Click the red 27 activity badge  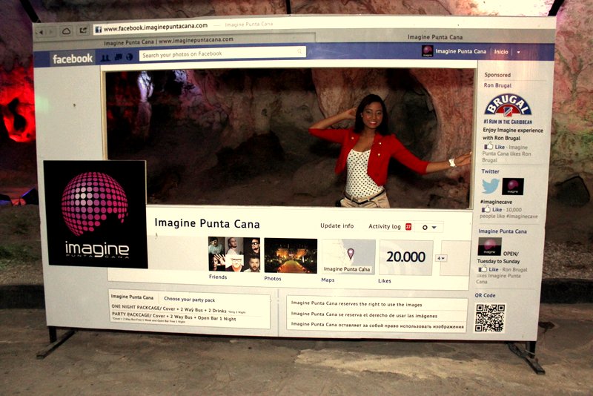click(x=408, y=227)
